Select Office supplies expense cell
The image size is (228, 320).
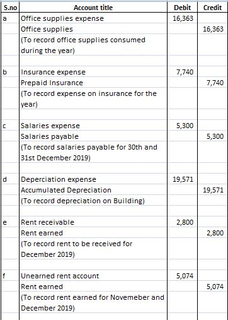93,18
